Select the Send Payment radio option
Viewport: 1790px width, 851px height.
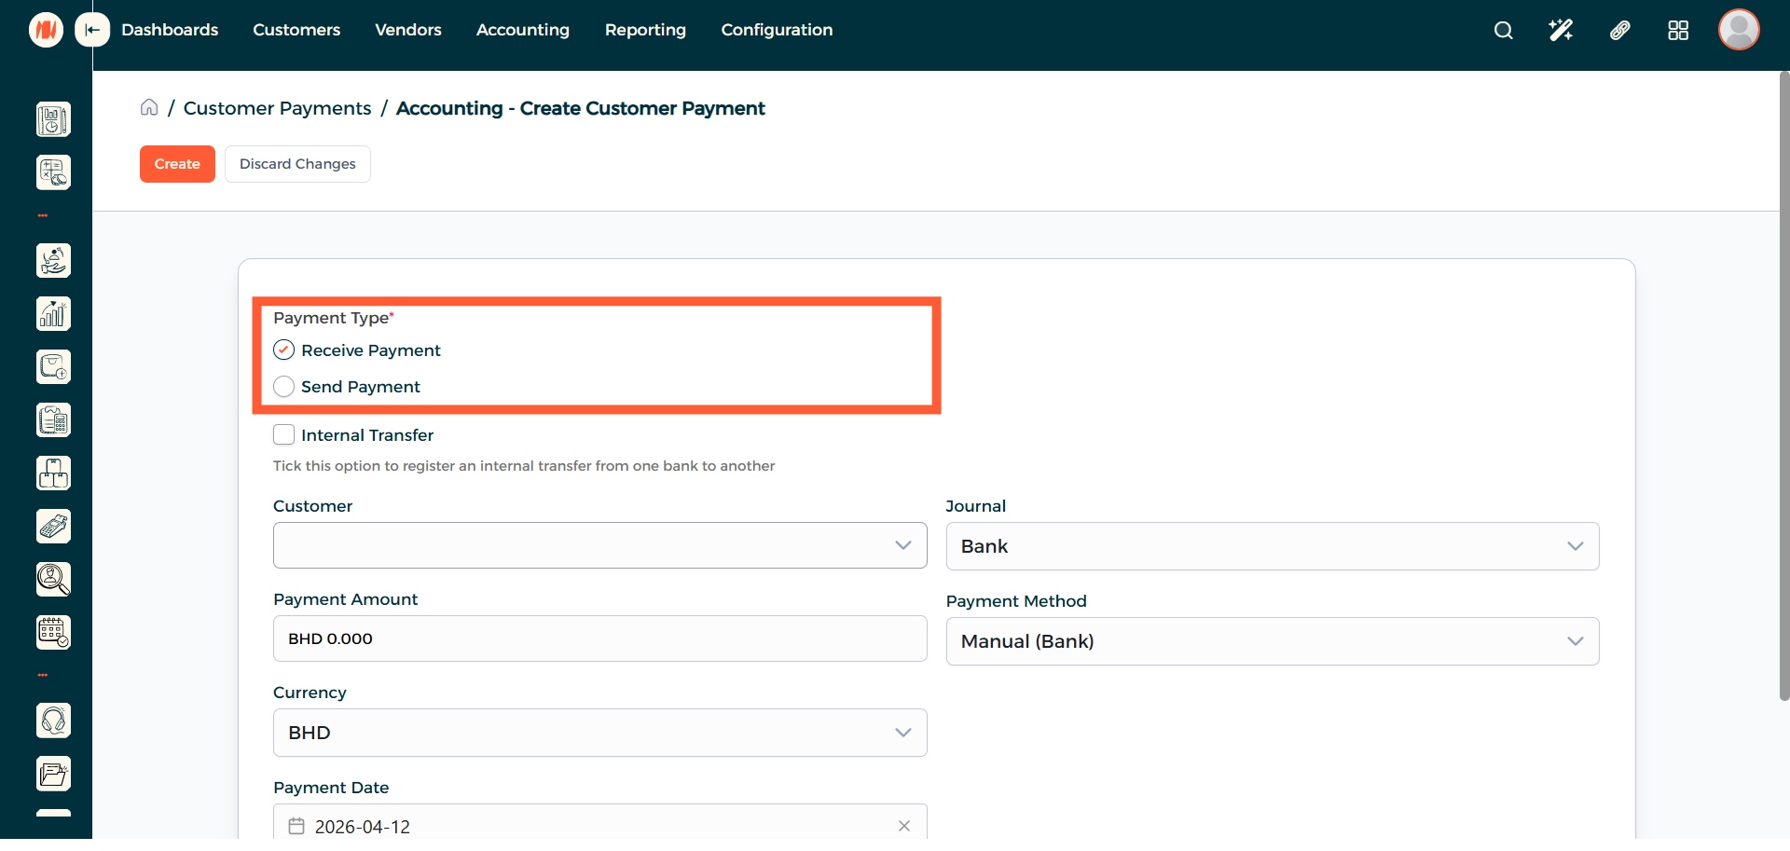pyautogui.click(x=284, y=387)
